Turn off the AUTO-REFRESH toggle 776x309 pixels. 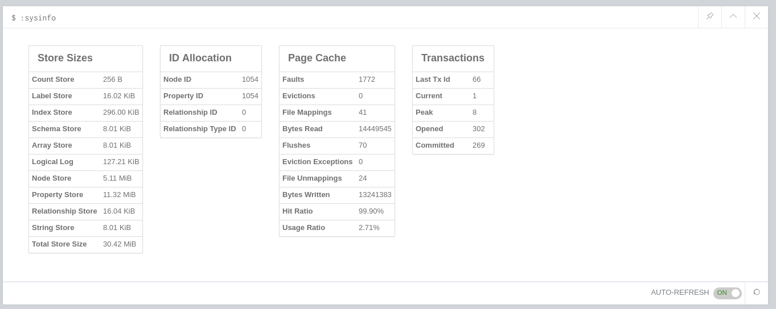pyautogui.click(x=728, y=293)
